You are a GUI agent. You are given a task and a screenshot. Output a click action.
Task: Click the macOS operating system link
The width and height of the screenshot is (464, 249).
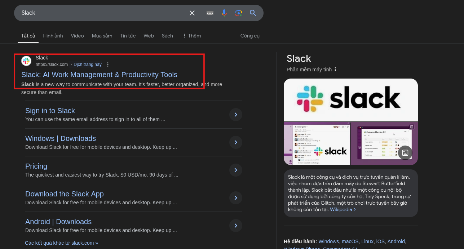[350, 241]
